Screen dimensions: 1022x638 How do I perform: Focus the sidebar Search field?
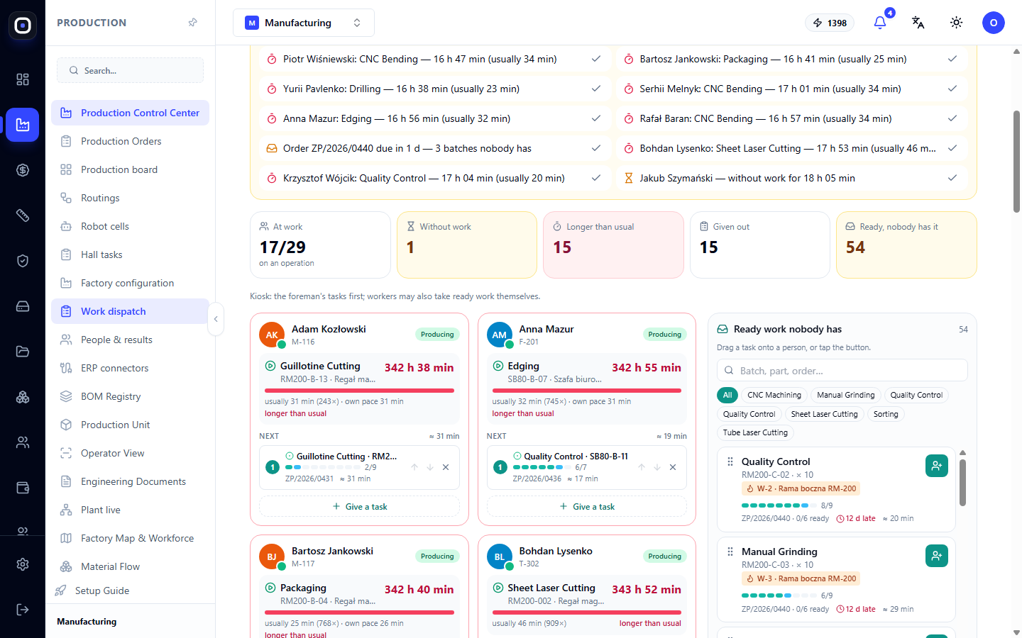click(130, 70)
